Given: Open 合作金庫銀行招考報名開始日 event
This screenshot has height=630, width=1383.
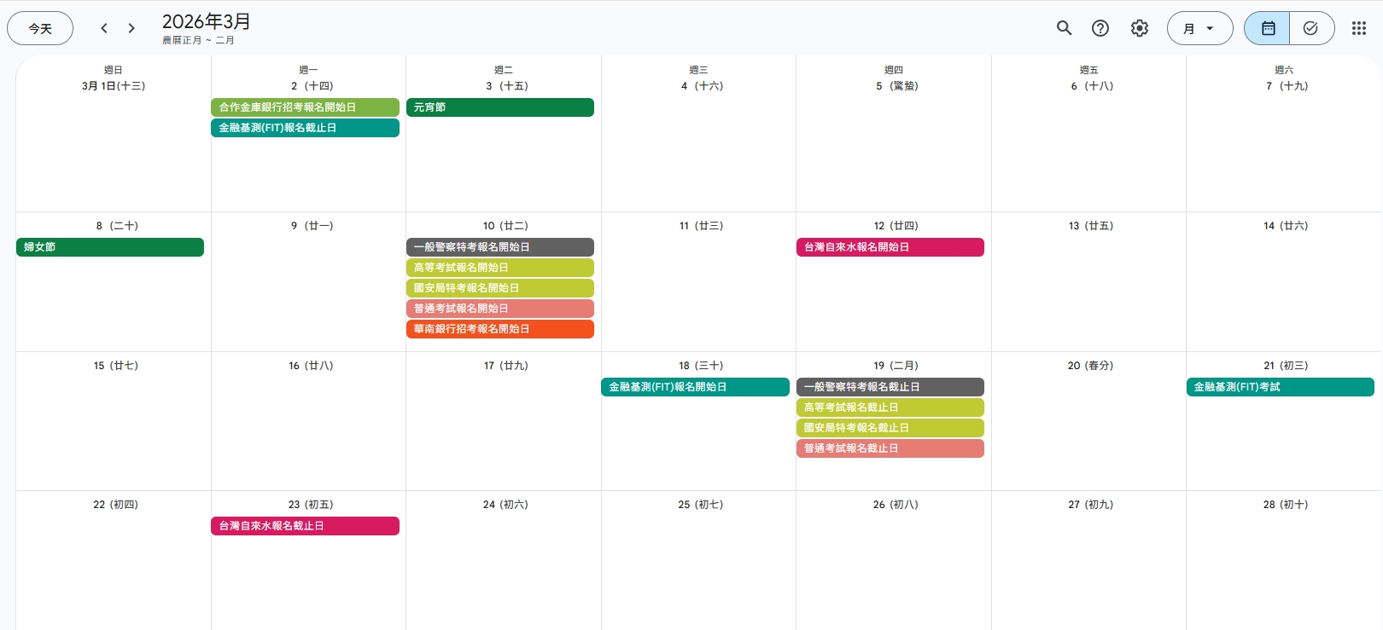Looking at the screenshot, I should pyautogui.click(x=305, y=107).
